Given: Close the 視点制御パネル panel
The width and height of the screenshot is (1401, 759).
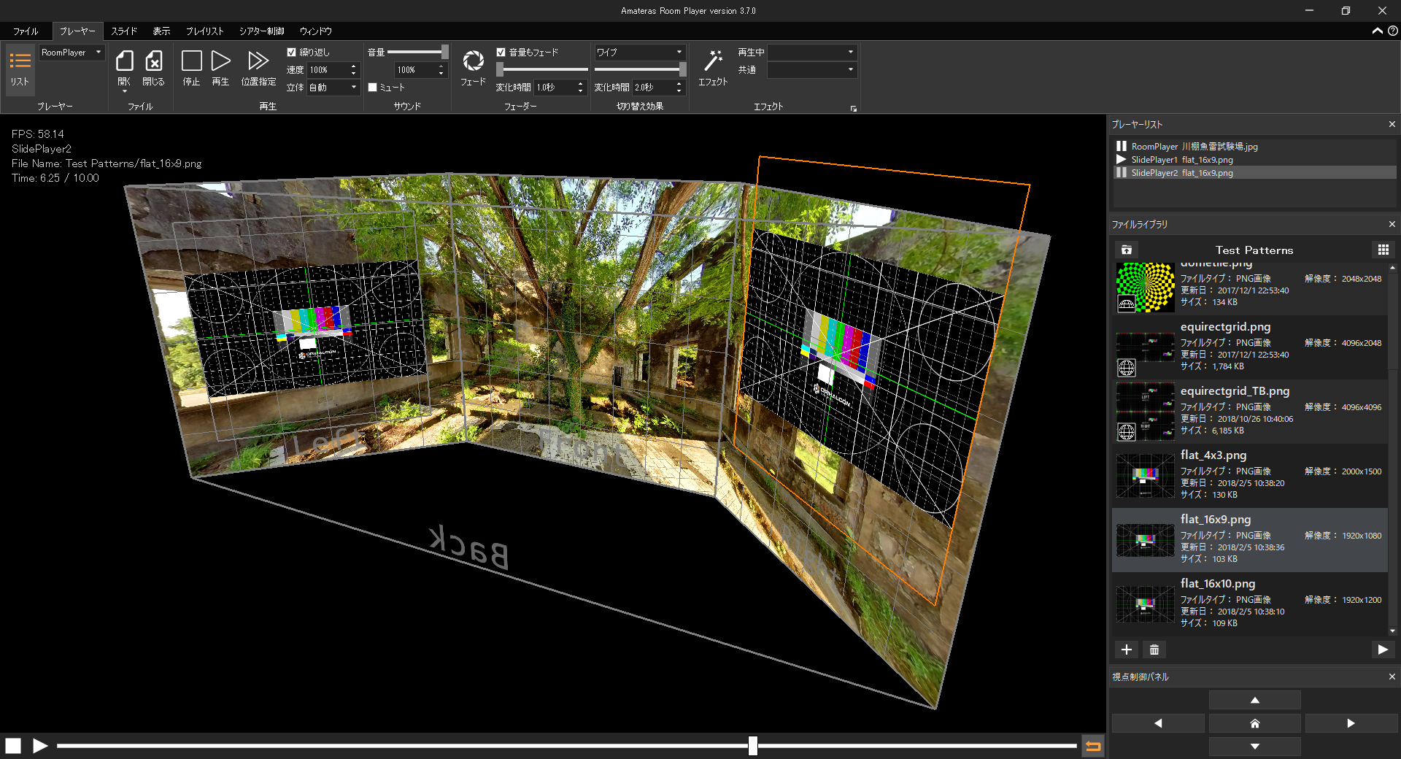Looking at the screenshot, I should pyautogui.click(x=1392, y=677).
